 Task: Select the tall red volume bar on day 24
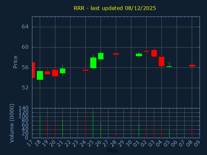coord(85,126)
